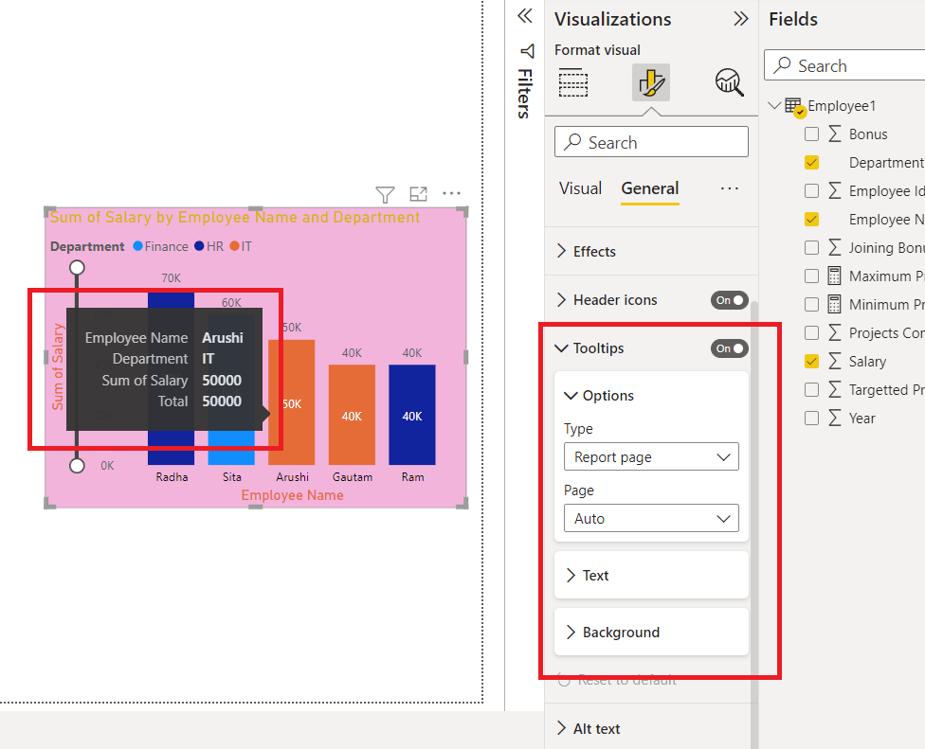Viewport: 925px width, 749px height.
Task: Toggle off Header icons
Action: [729, 300]
